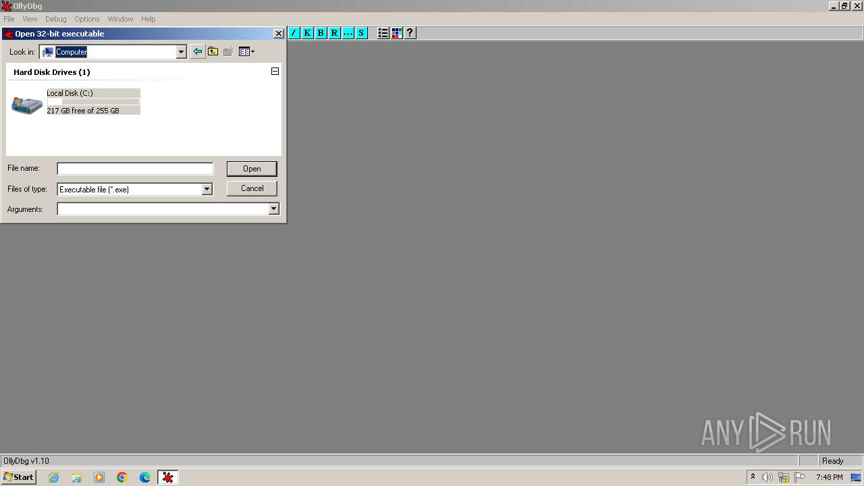The width and height of the screenshot is (864, 486).
Task: Show call stack with K toolbar button
Action: 307,33
